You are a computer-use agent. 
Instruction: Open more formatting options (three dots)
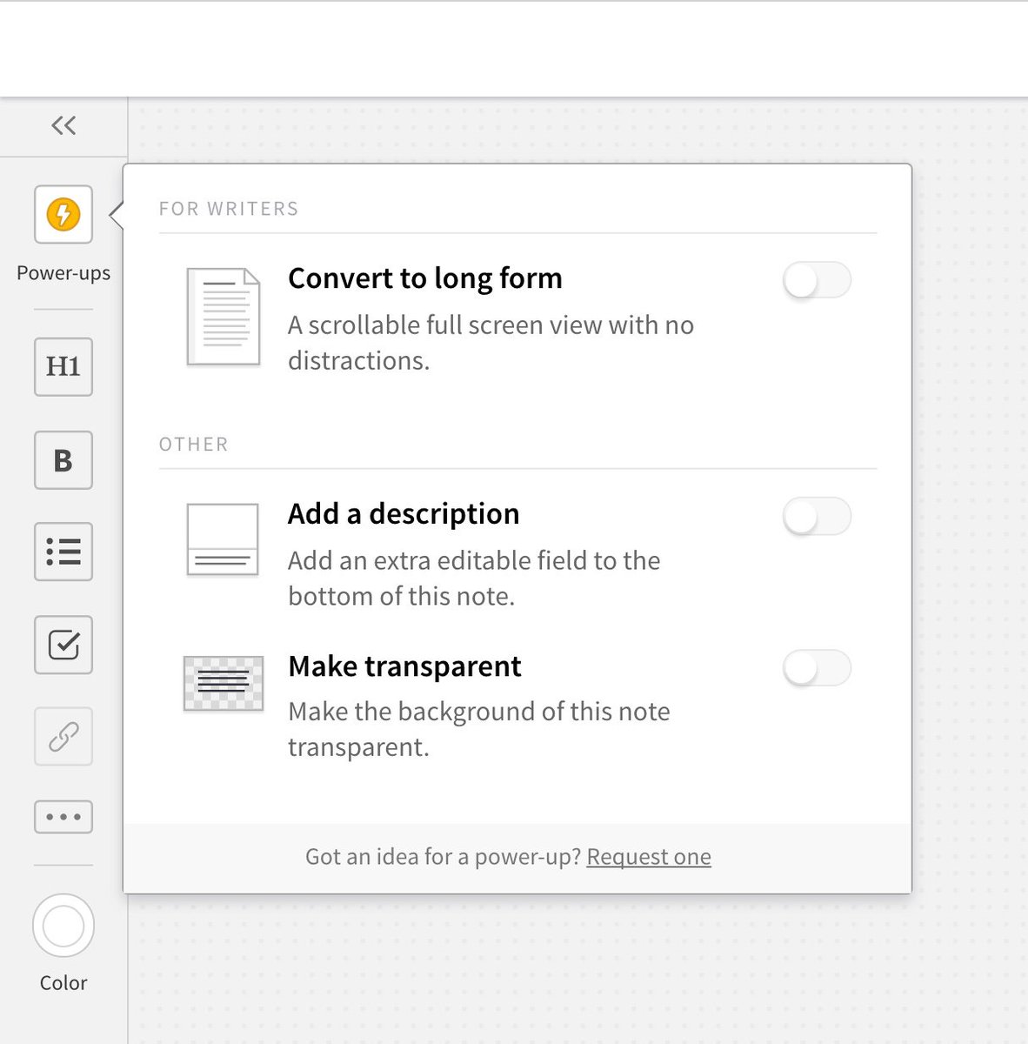pyautogui.click(x=63, y=817)
